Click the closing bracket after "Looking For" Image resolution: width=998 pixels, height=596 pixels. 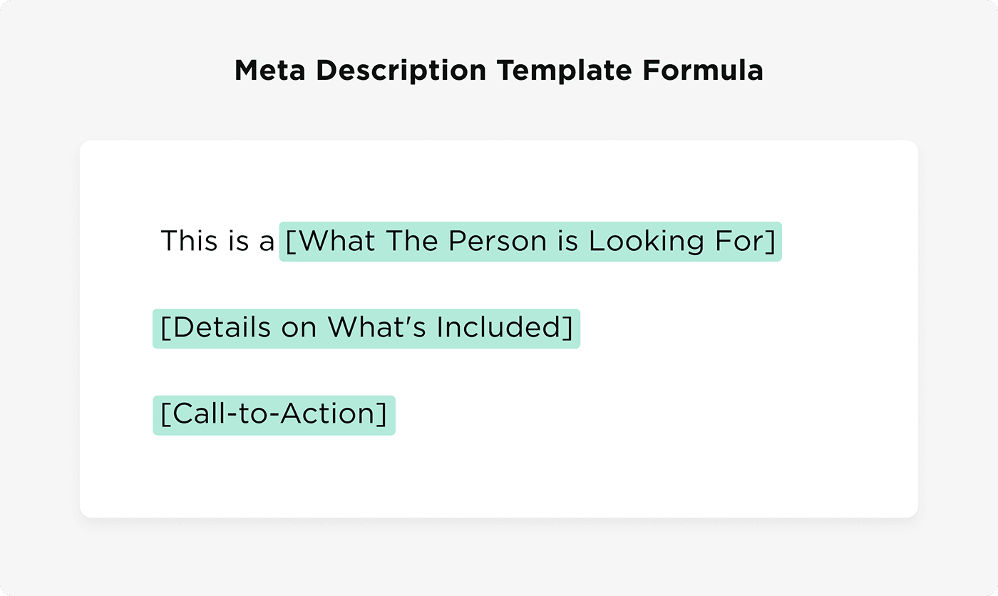(x=771, y=242)
